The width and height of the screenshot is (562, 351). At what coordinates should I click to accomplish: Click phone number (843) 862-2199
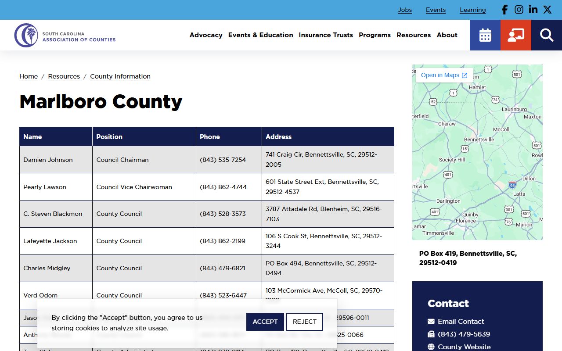point(223,241)
